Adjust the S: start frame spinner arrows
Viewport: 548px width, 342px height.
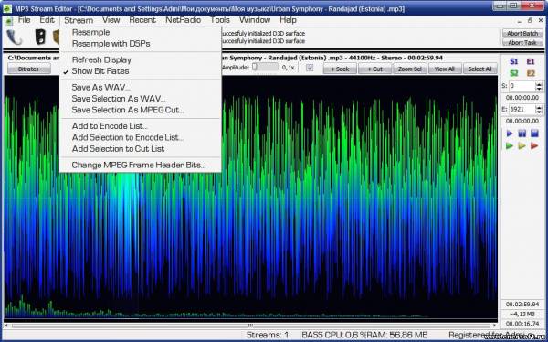[x=539, y=86]
